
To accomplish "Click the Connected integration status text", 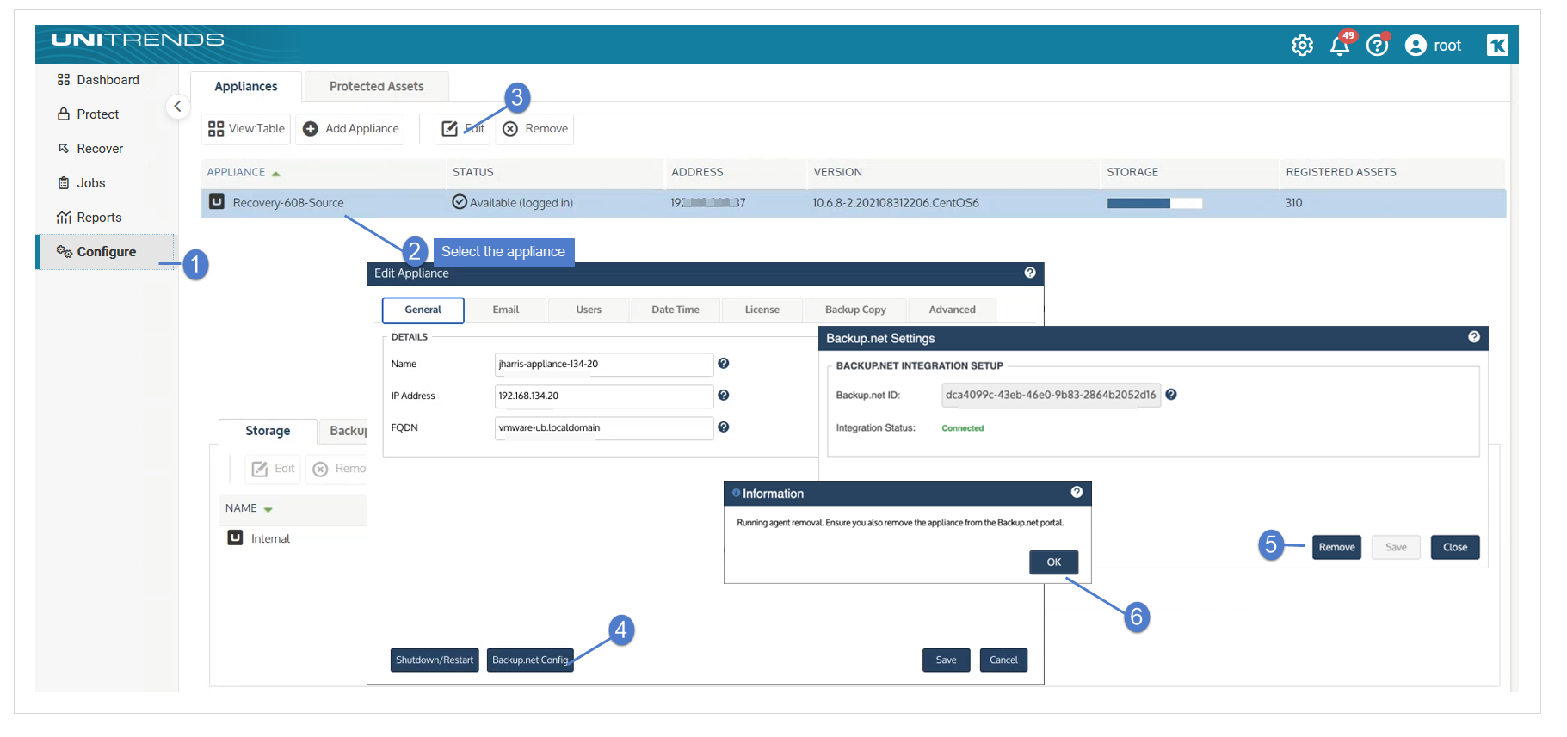I will click(962, 428).
